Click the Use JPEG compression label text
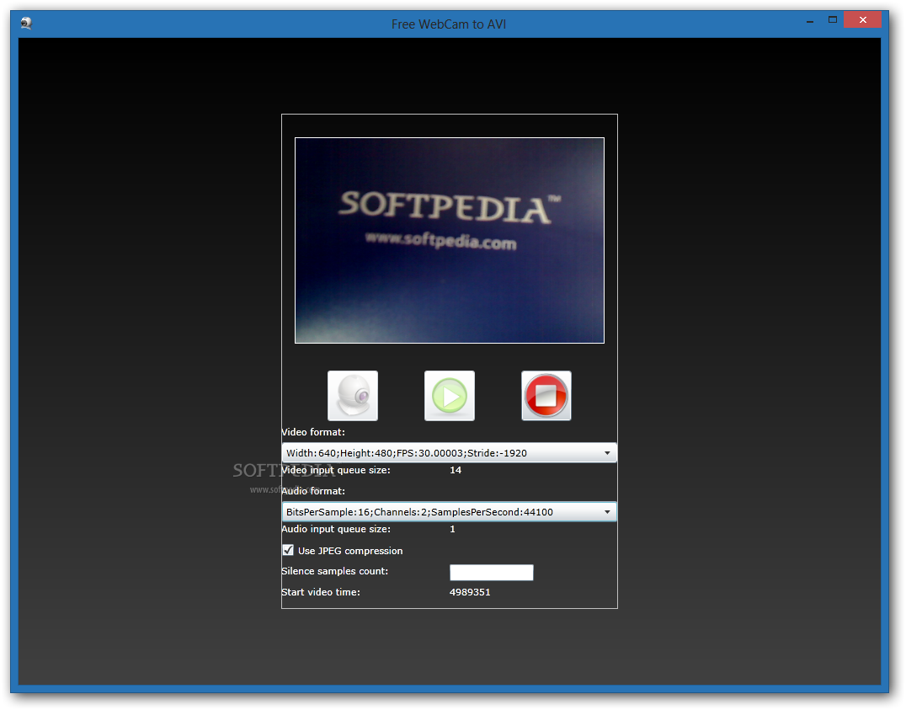The image size is (906, 710). tap(350, 551)
